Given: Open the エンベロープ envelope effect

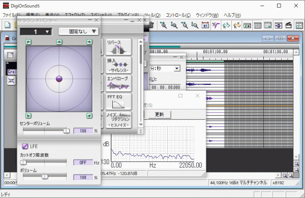Looking at the screenshot, I should (118, 83).
